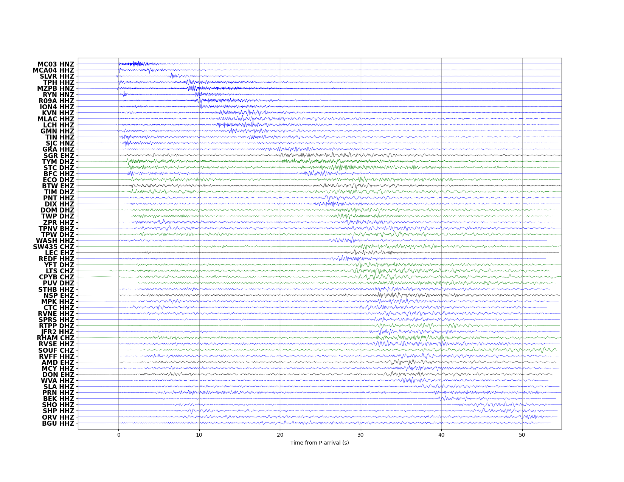Select the RHAM CHZ station label
Screen dimensions: 624x482
pos(55,338)
